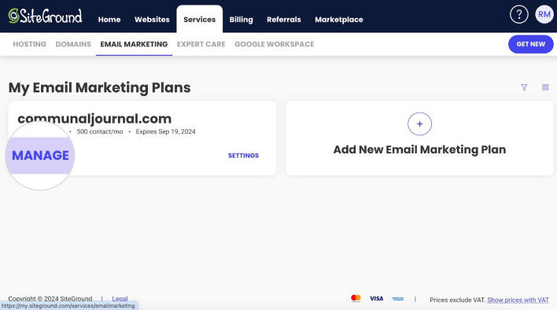
Task: Click the plus circle to add plan
Action: click(419, 124)
